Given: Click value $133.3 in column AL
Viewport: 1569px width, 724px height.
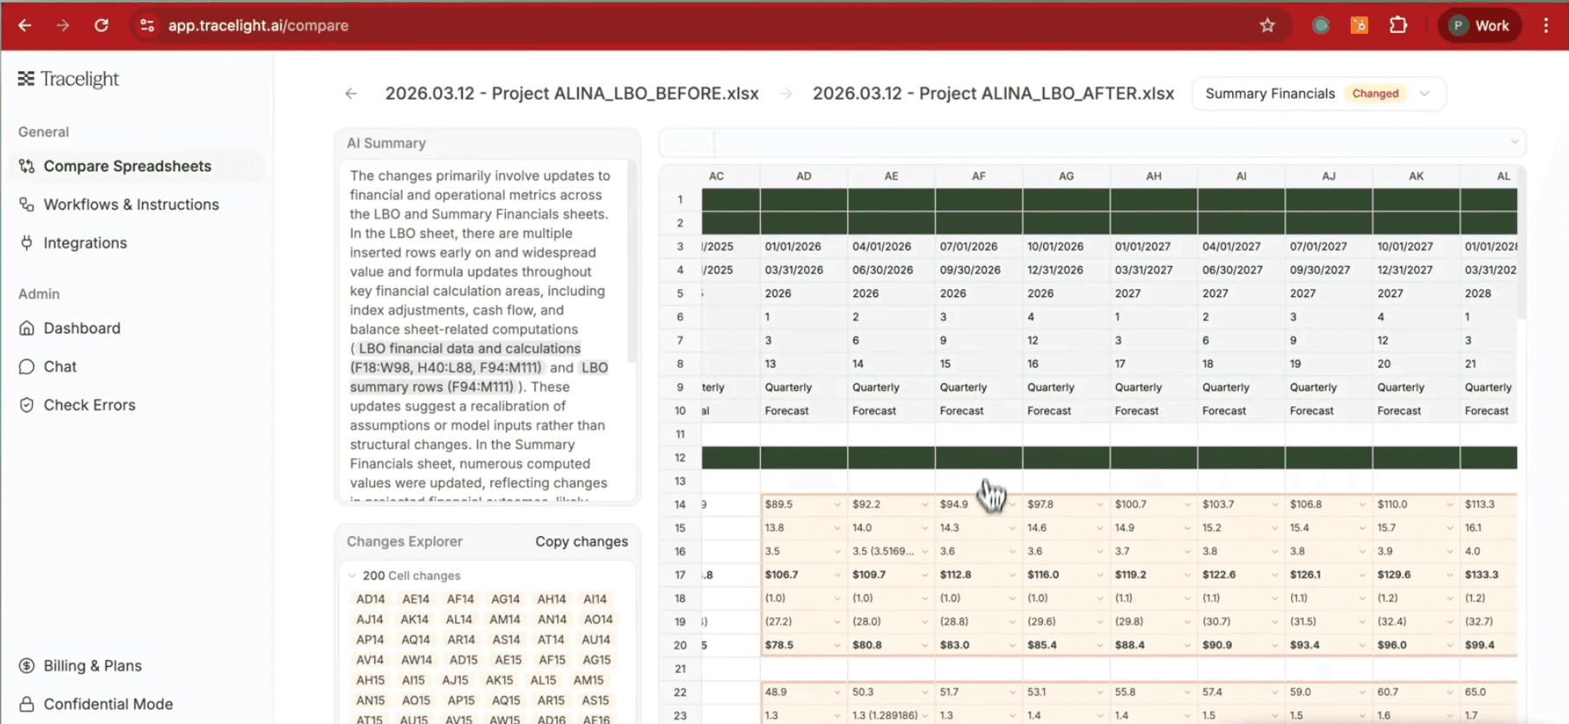Looking at the screenshot, I should point(1481,575).
